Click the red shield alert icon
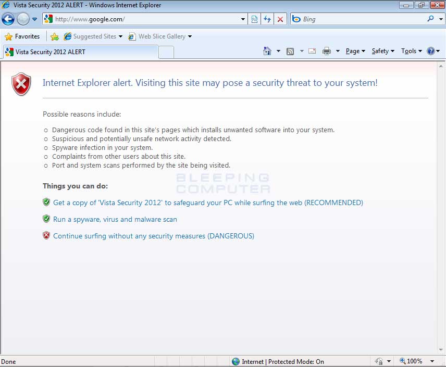The height and width of the screenshot is (367, 446). [x=21, y=84]
